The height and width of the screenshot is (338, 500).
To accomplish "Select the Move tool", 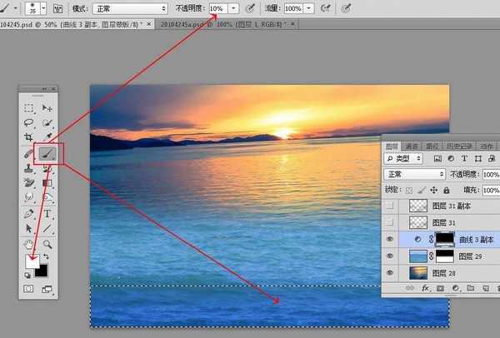I will [47, 108].
